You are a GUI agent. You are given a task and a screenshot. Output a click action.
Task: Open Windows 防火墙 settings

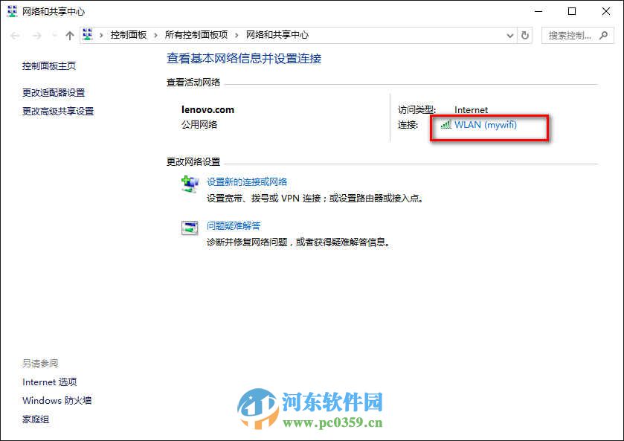tap(57, 400)
